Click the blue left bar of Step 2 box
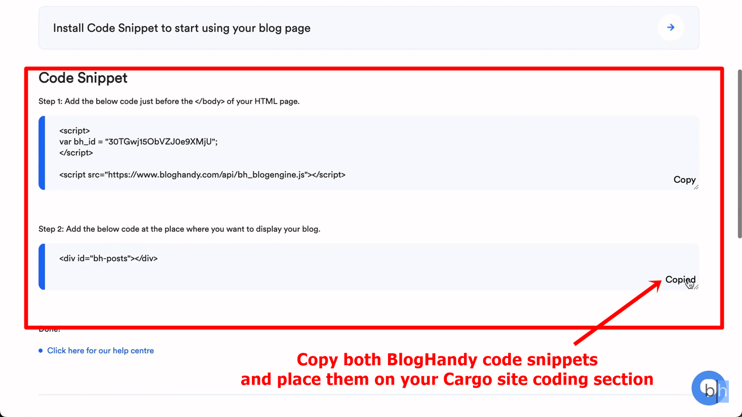Screen dimensions: 742x417 42,267
